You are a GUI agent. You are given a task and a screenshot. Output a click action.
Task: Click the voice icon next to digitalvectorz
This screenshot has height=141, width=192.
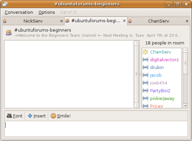[146, 59]
